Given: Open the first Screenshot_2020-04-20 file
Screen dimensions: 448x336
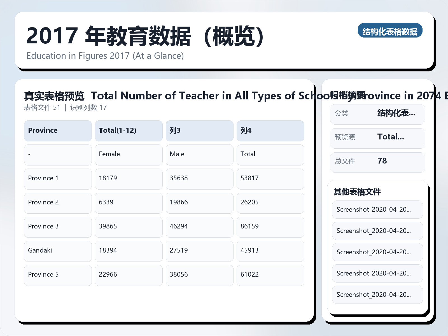Looking at the screenshot, I should click(x=377, y=209).
